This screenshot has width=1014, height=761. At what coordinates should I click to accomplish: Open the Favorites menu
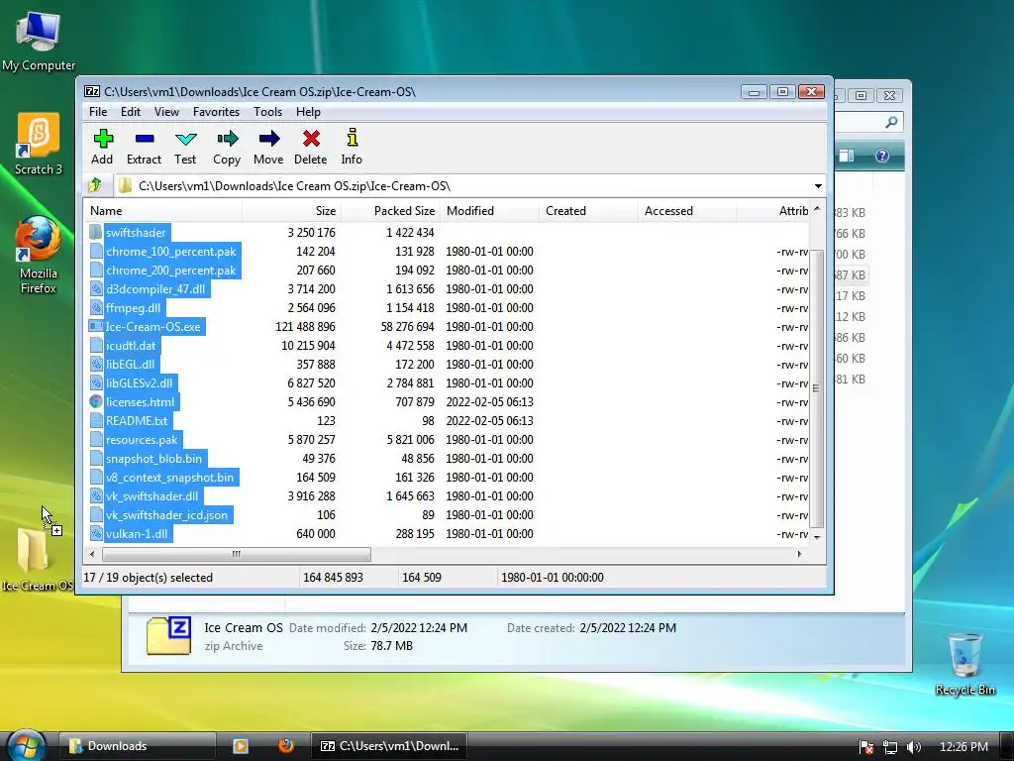[x=217, y=112]
